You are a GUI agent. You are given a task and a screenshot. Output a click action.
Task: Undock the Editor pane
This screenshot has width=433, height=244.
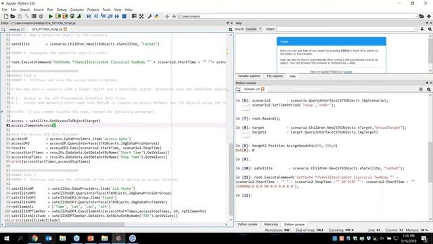click(227, 23)
